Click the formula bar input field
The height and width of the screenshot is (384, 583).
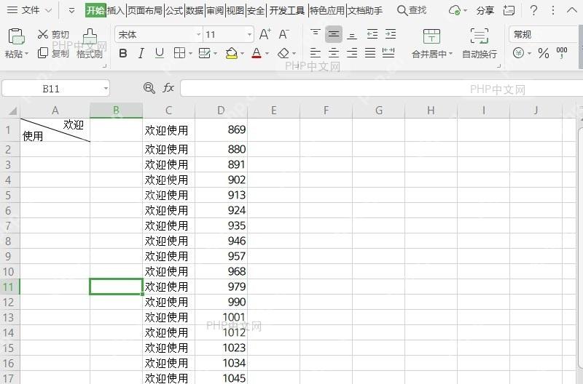[x=381, y=88]
